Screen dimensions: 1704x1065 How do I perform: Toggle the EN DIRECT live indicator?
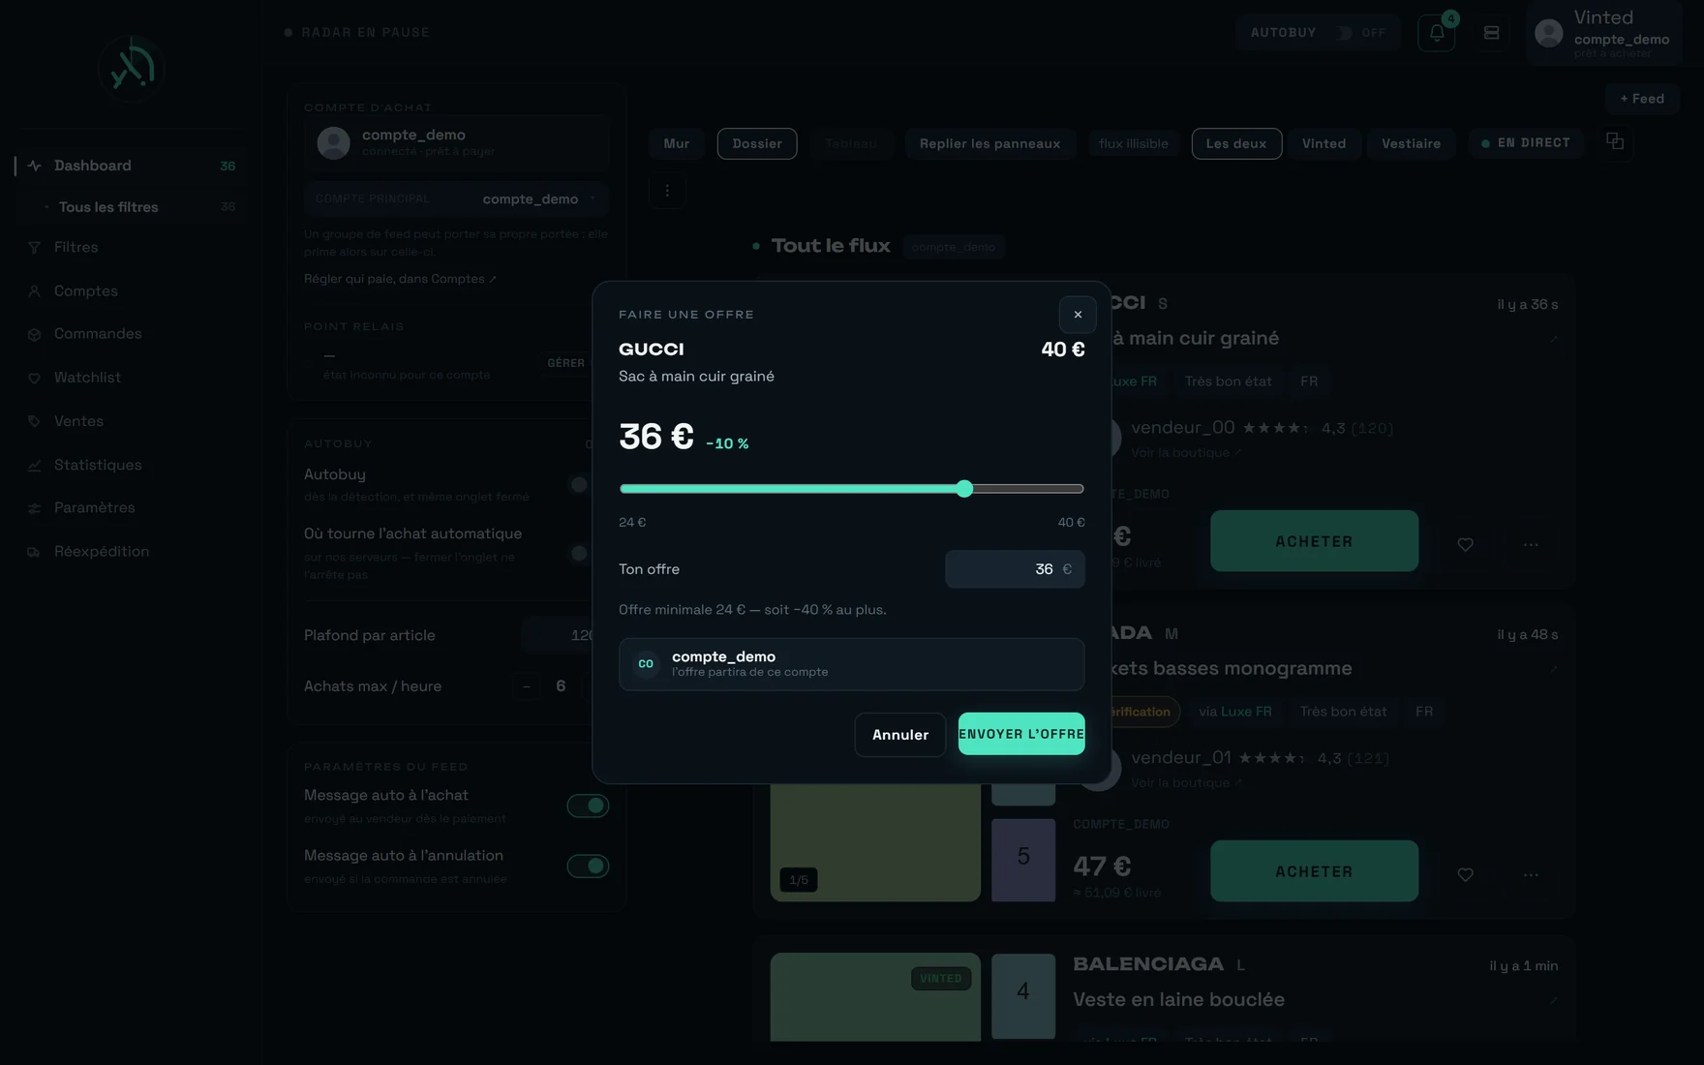(1526, 143)
